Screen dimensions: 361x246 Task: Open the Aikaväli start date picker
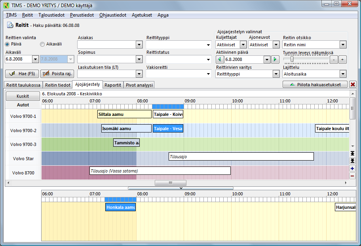tap(35, 59)
